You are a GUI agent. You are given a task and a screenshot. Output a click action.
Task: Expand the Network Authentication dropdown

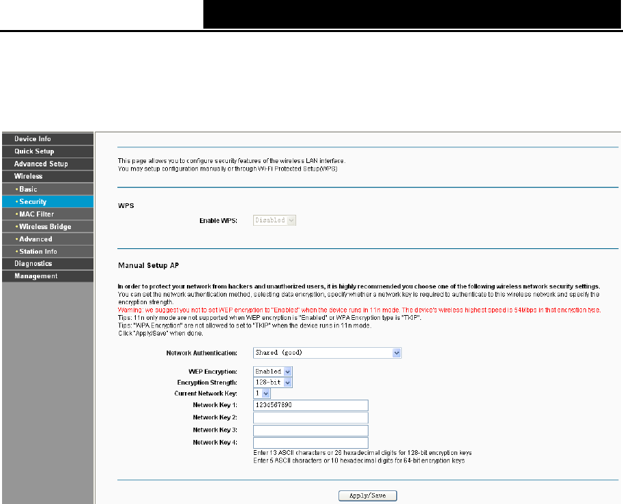click(x=328, y=353)
